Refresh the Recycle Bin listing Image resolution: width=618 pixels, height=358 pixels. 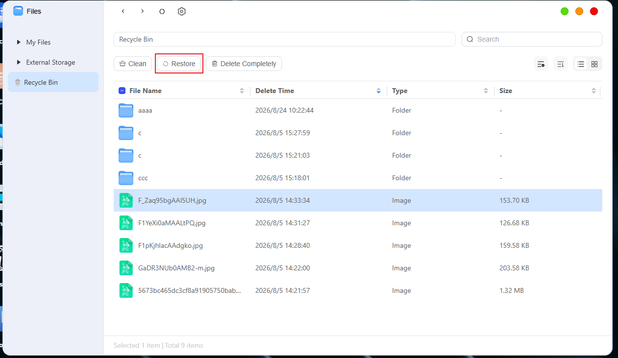click(x=162, y=11)
